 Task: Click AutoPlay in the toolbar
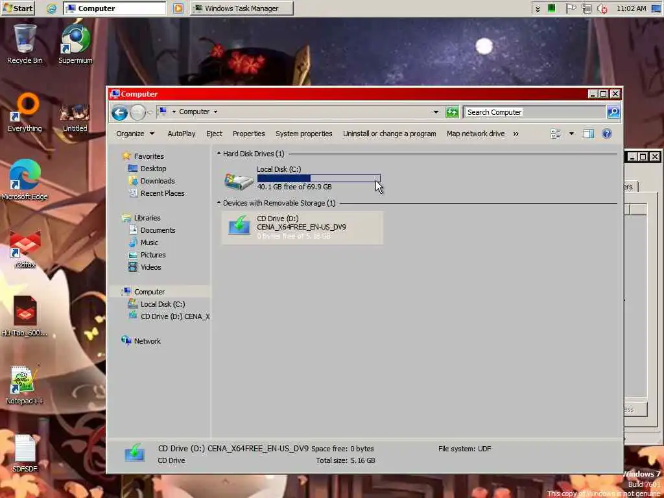point(182,134)
